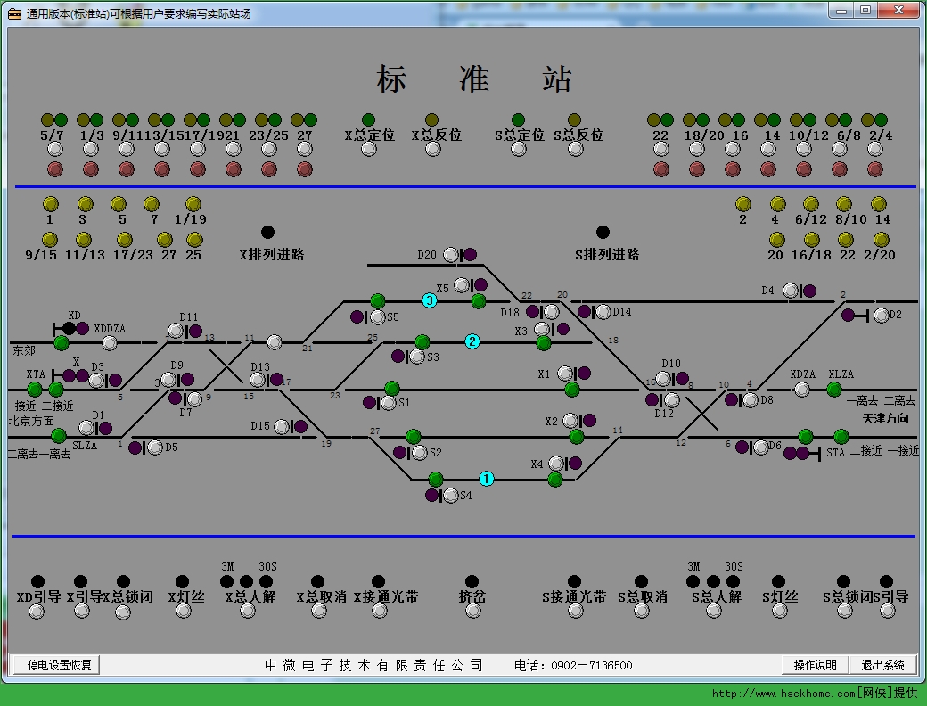The width and height of the screenshot is (927, 706).
Task: Activate the S接通光带 white button
Action: click(575, 611)
